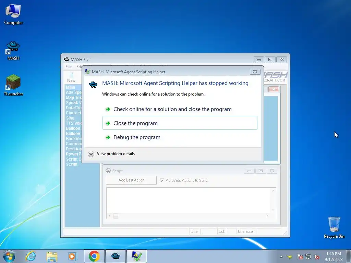The height and width of the screenshot is (263, 351).
Task: Click tray safely-remove hardware icon
Action: point(290,257)
